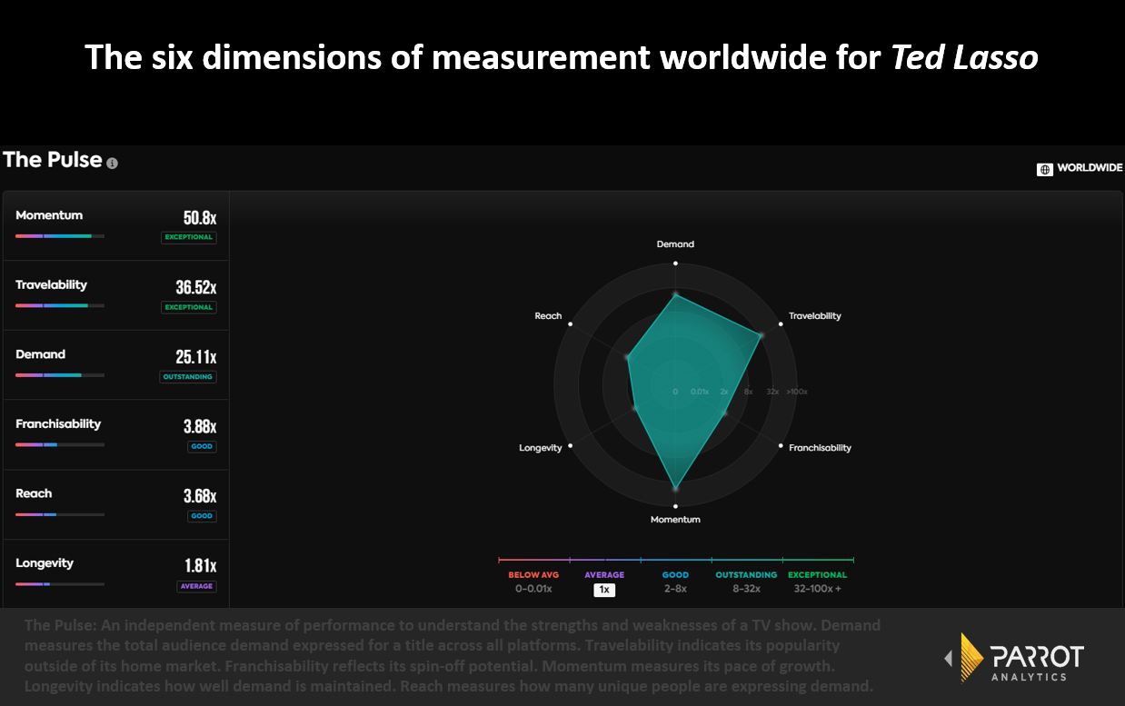Viewport: 1125px width, 706px height.
Task: Click the OUTSTANDING badge under 25.11x
Action: coord(188,377)
